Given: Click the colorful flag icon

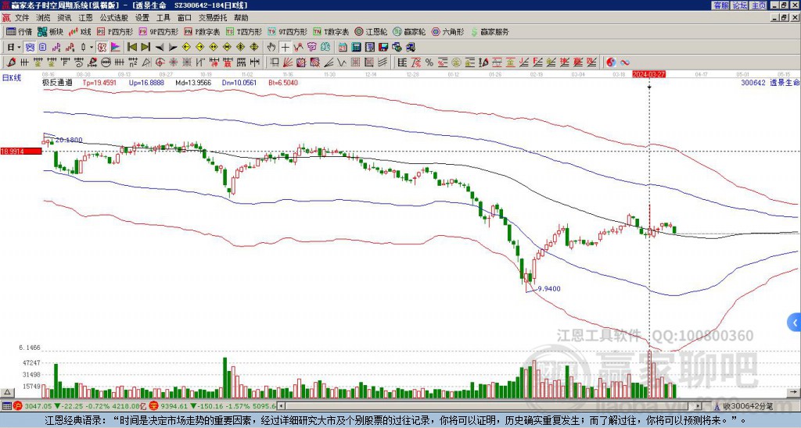Looking at the screenshot, I should [x=116, y=47].
